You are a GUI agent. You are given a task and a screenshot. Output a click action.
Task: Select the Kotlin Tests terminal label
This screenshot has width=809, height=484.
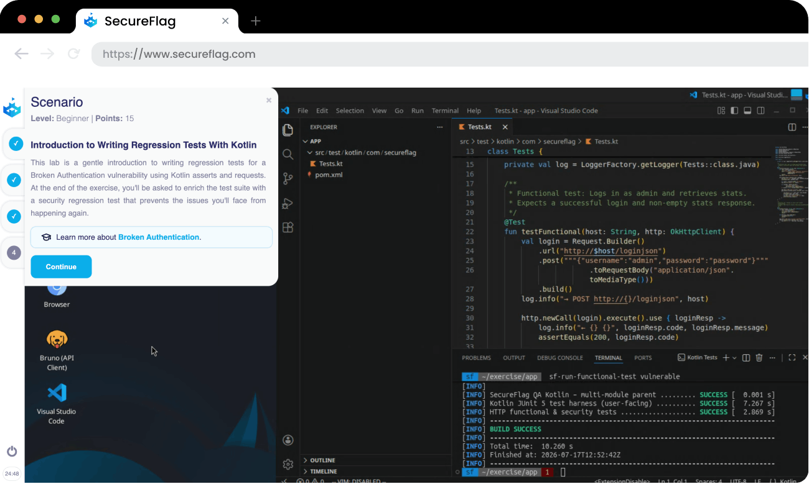[697, 358]
